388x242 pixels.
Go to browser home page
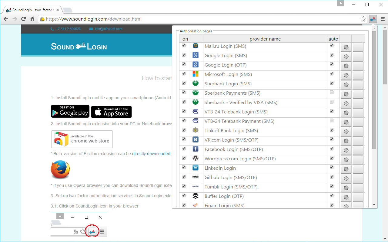pyautogui.click(x=32, y=19)
